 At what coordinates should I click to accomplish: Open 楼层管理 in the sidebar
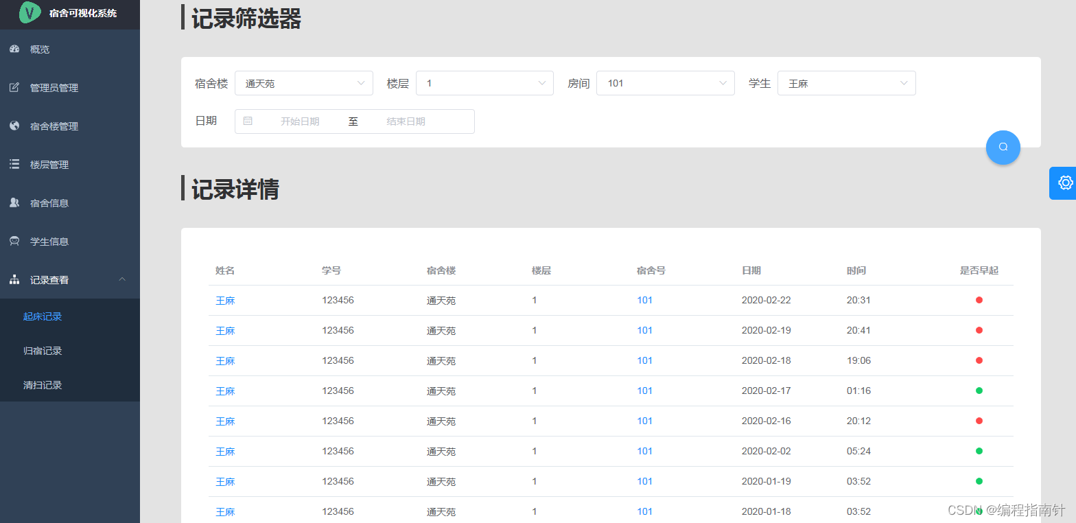click(70, 164)
